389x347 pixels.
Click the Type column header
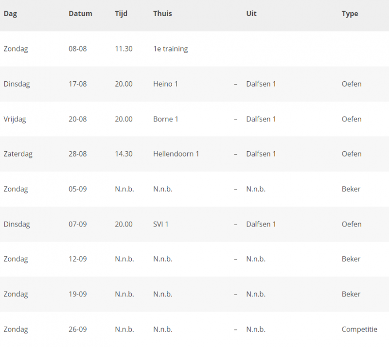click(x=350, y=14)
